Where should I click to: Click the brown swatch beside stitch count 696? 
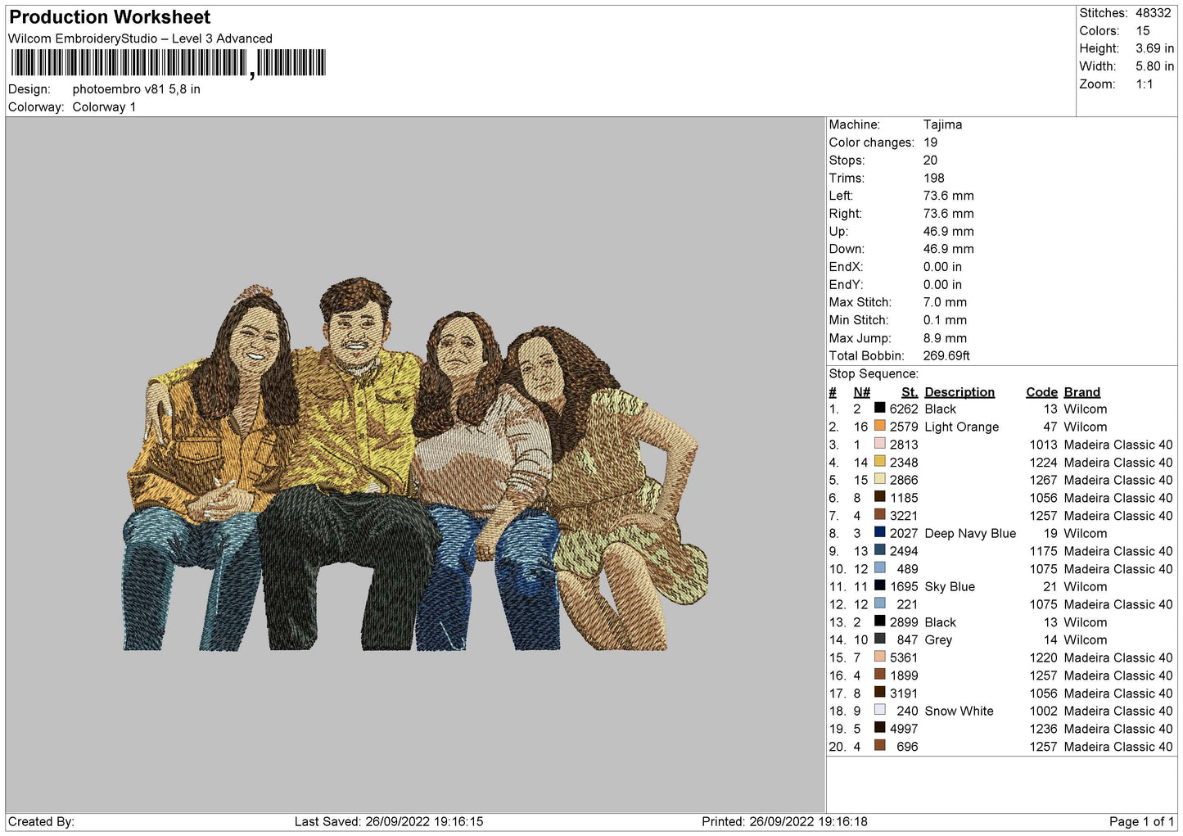[x=879, y=746]
